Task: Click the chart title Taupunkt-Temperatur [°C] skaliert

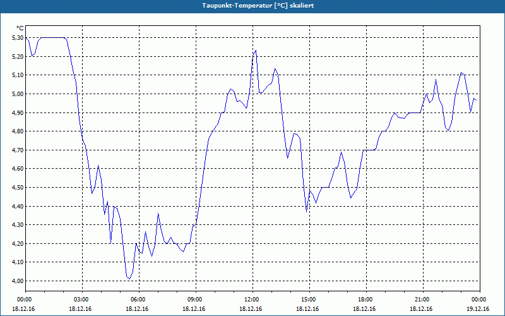Action: [x=258, y=6]
